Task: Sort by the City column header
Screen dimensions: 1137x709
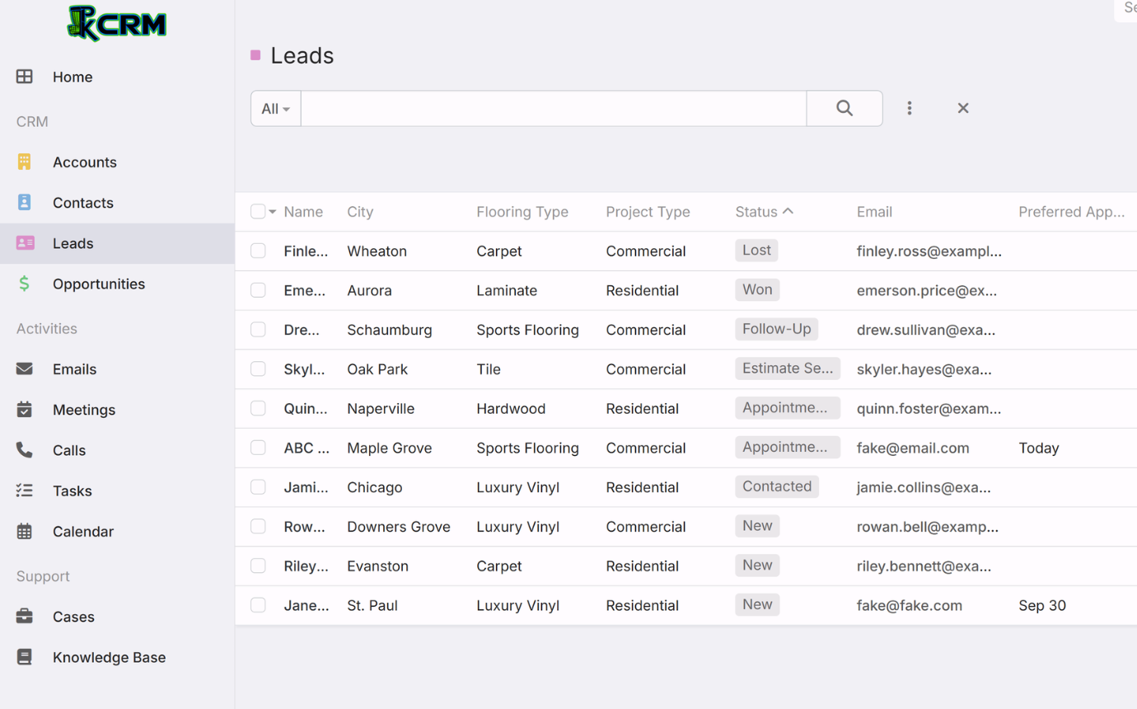Action: (360, 212)
